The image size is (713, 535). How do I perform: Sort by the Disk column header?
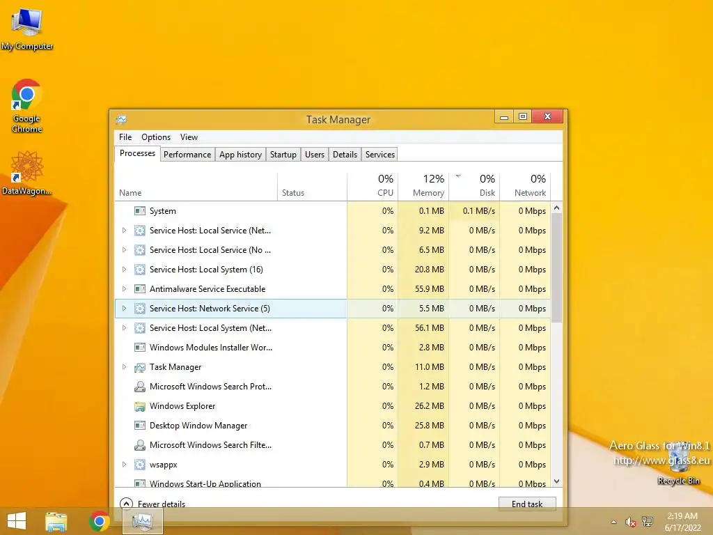tap(475, 187)
